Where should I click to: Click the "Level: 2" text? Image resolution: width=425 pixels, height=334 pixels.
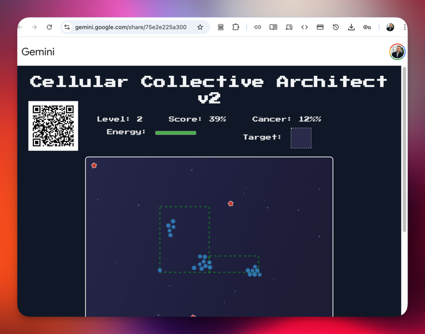pyautogui.click(x=120, y=119)
